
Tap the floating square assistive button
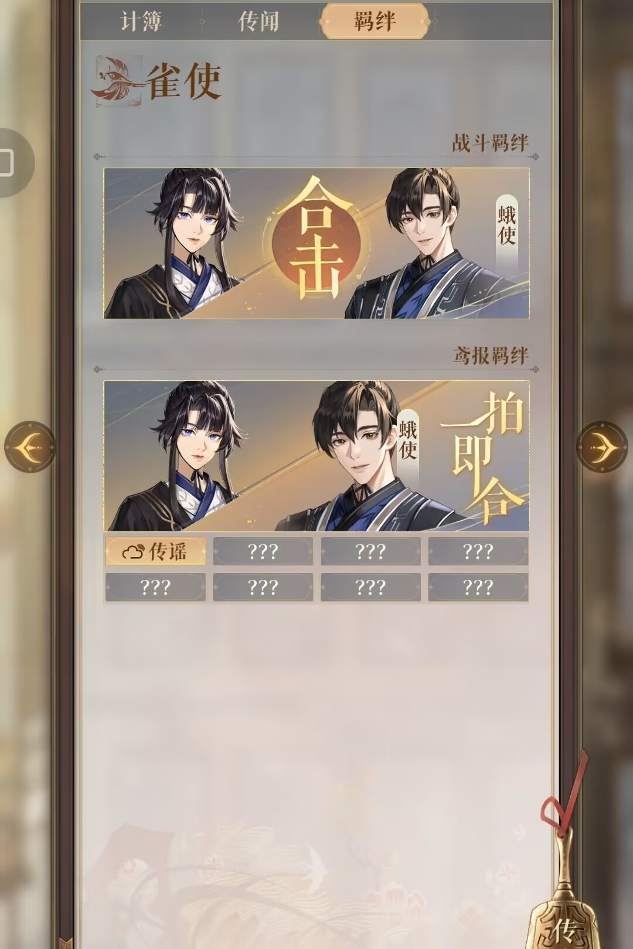(12, 162)
